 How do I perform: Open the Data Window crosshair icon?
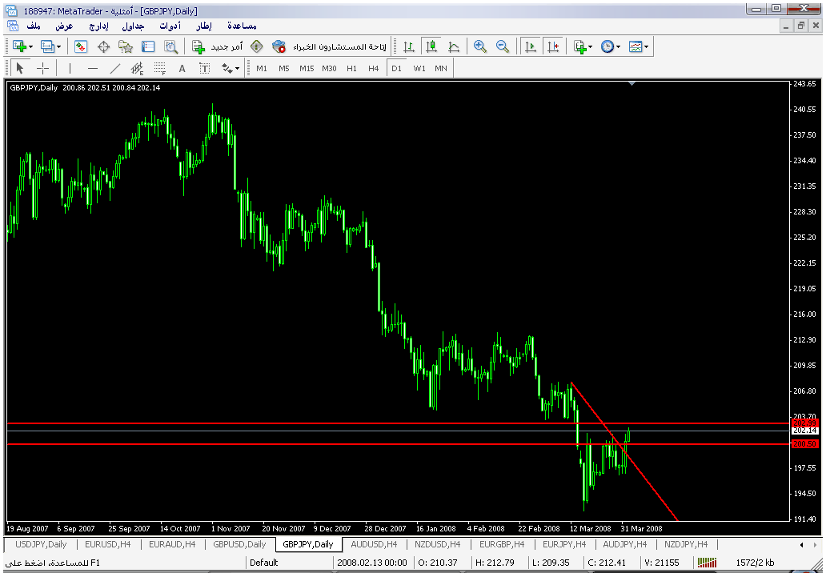[103, 47]
